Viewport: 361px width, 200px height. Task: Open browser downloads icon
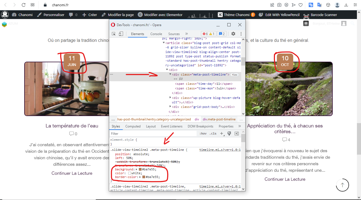coord(346,5)
